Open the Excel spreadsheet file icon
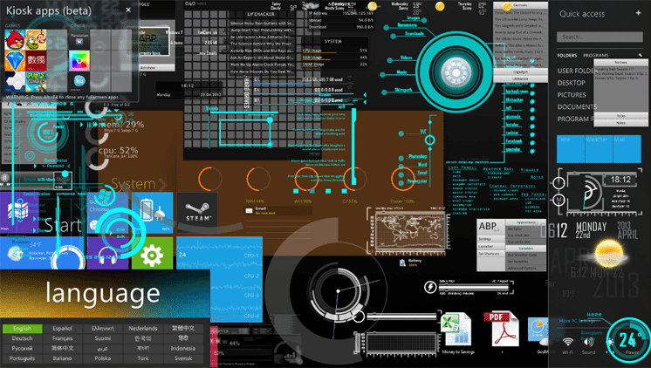Viewport: 651px width, 368px height. pyautogui.click(x=456, y=331)
